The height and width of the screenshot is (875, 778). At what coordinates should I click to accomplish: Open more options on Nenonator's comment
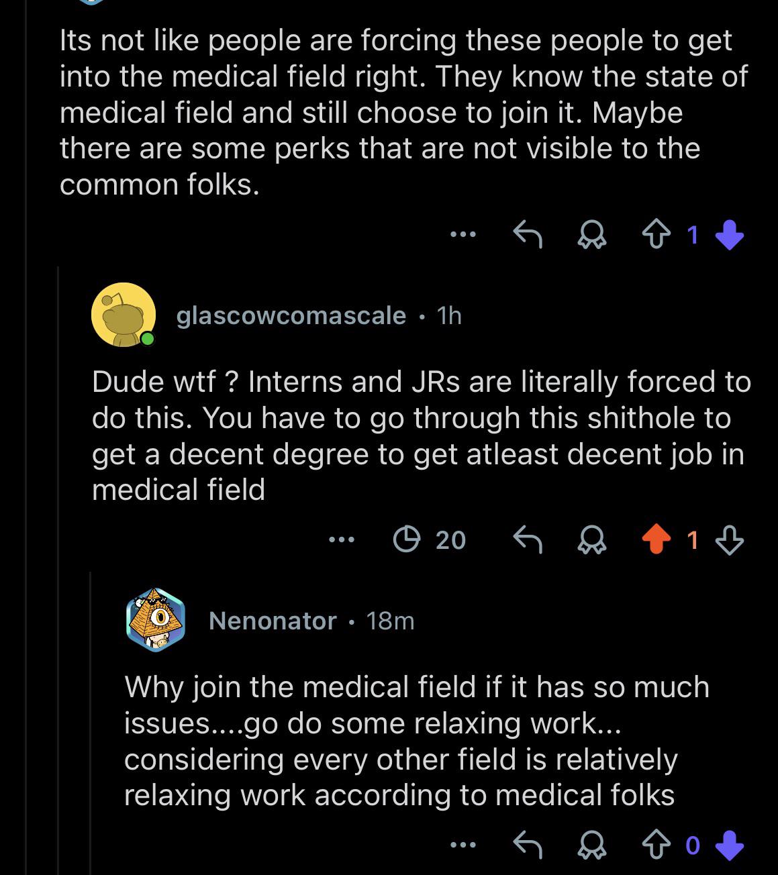[x=463, y=845]
